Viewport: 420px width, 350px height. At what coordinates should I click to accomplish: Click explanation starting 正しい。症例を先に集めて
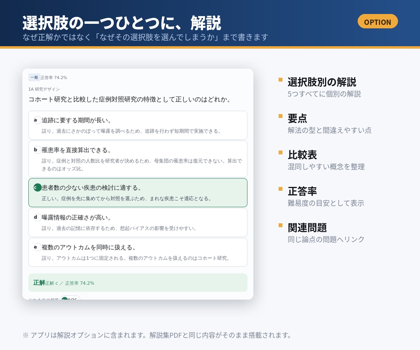tap(127, 198)
